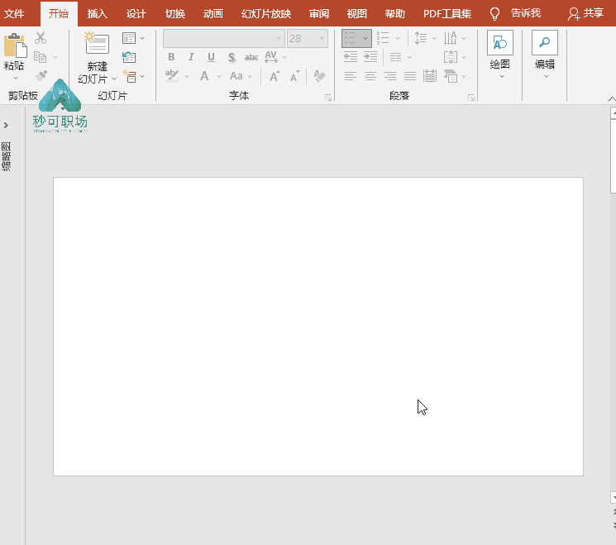Click inside the blank slide canvas

(318, 327)
